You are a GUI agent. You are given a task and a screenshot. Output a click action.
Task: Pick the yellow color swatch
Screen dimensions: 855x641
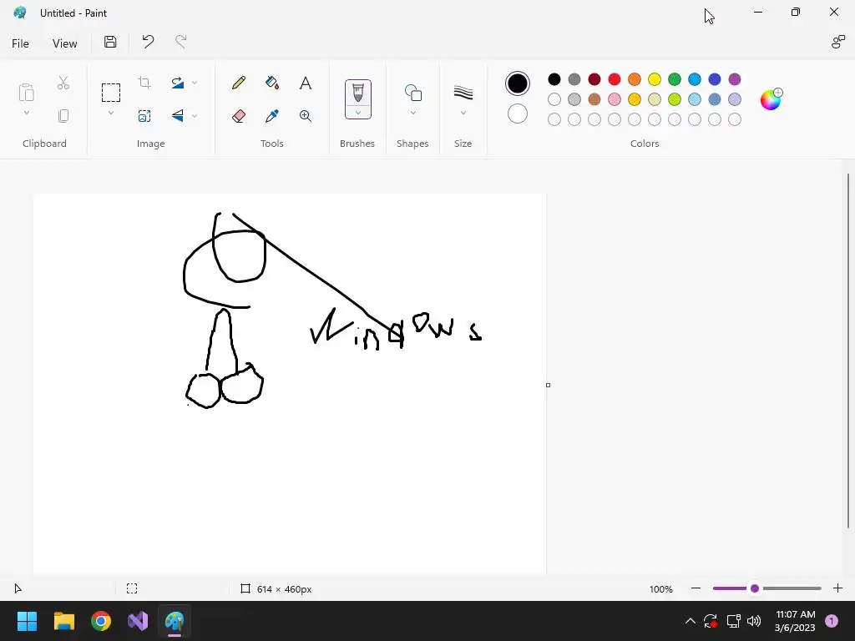[x=655, y=79]
